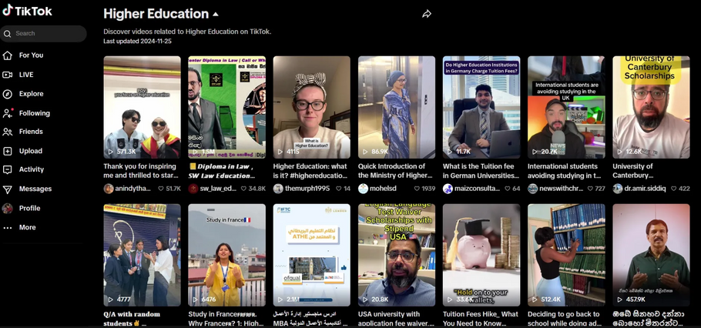Click caption 'Tuition Fees Hike_ What You Need'
This screenshot has height=328, width=701.
(481, 319)
